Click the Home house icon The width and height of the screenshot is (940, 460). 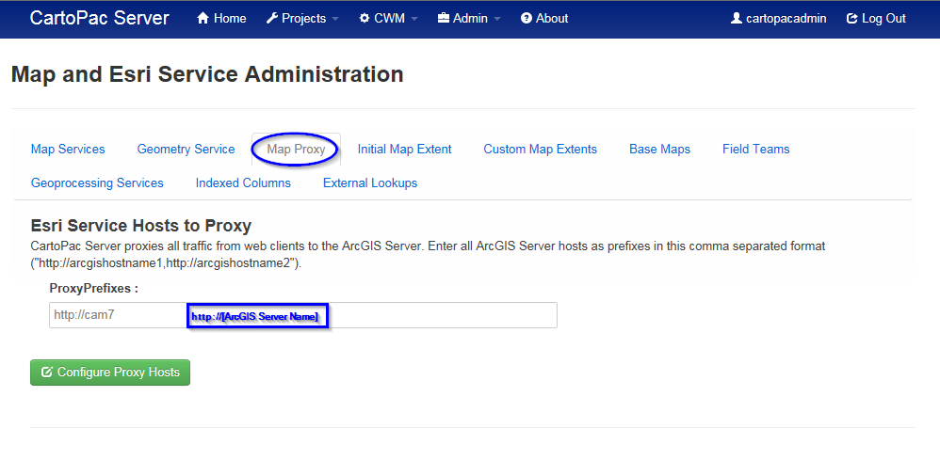(203, 19)
